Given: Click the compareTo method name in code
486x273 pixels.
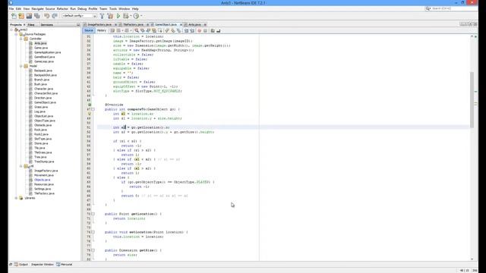Looking at the screenshot, I should [x=136, y=109].
